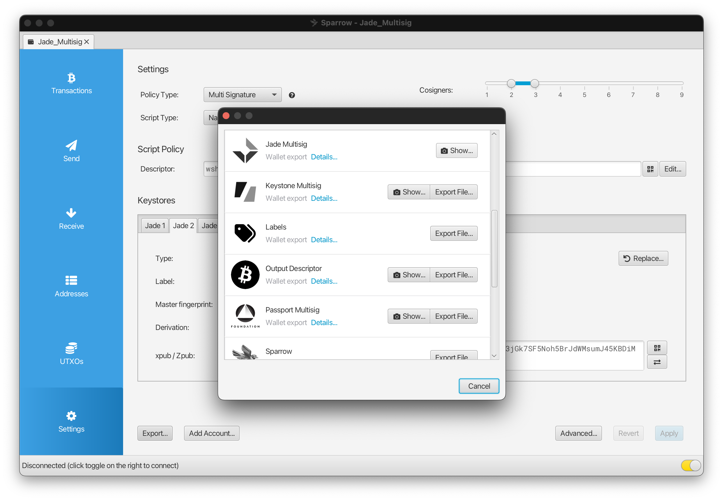The image size is (723, 500).
Task: Show Jade Multisig QR export
Action: (x=456, y=151)
